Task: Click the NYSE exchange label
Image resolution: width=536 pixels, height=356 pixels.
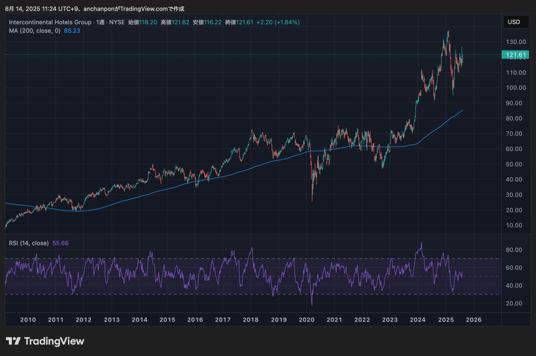Action: pos(117,22)
